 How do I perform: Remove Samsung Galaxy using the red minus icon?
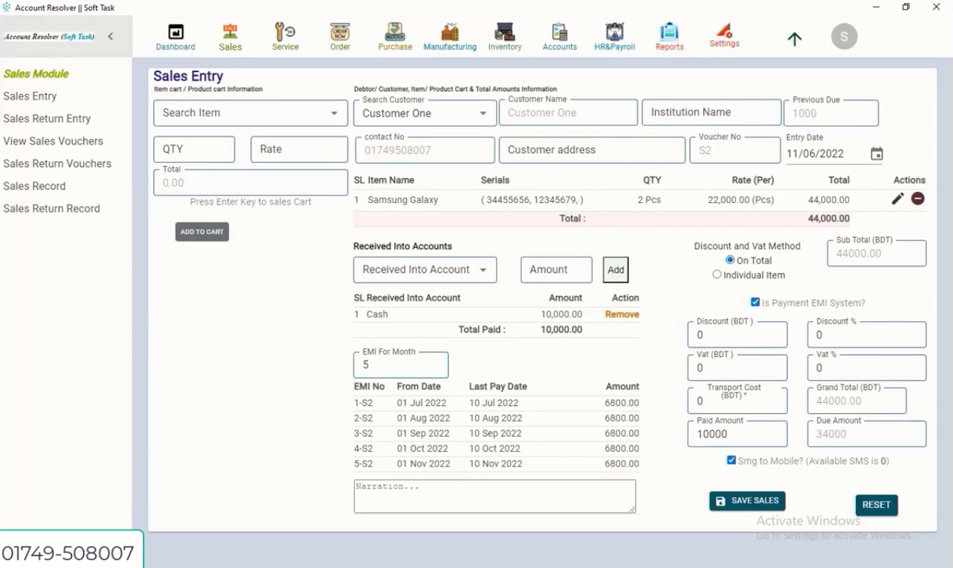pos(917,198)
